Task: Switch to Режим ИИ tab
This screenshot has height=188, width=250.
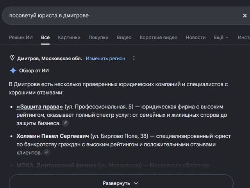Action: [x=21, y=38]
